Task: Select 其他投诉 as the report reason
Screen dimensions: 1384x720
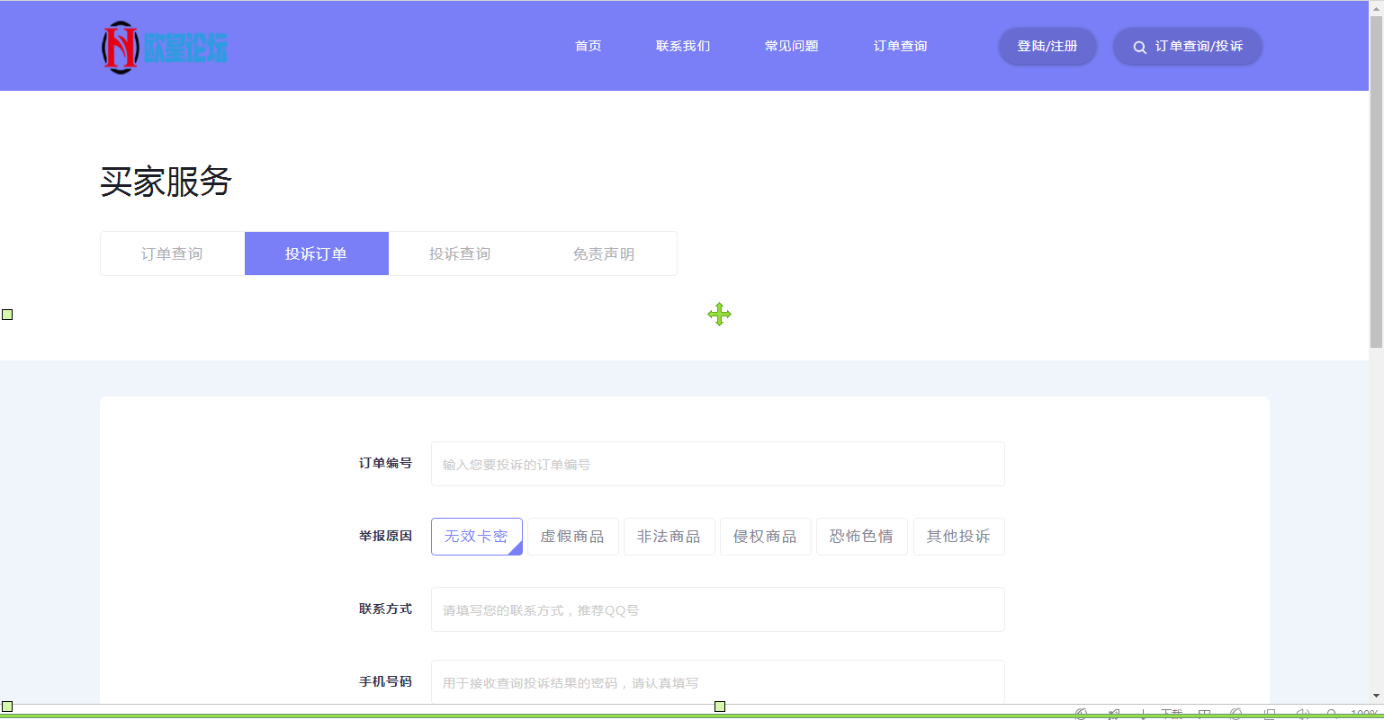Action: point(958,536)
